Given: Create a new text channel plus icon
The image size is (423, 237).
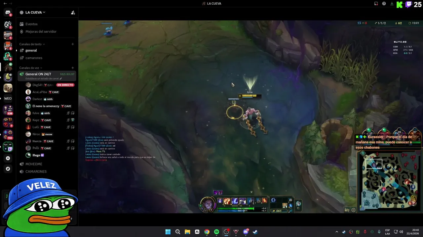Looking at the screenshot, I should point(73,44).
